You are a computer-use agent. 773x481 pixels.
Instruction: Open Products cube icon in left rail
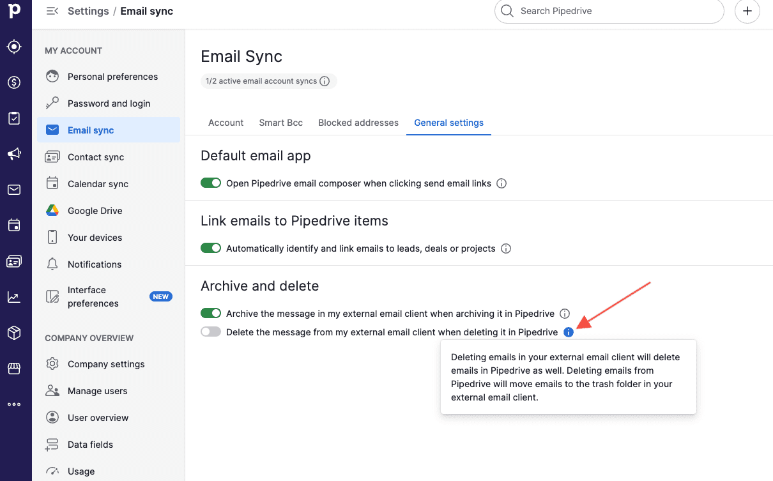click(x=14, y=333)
